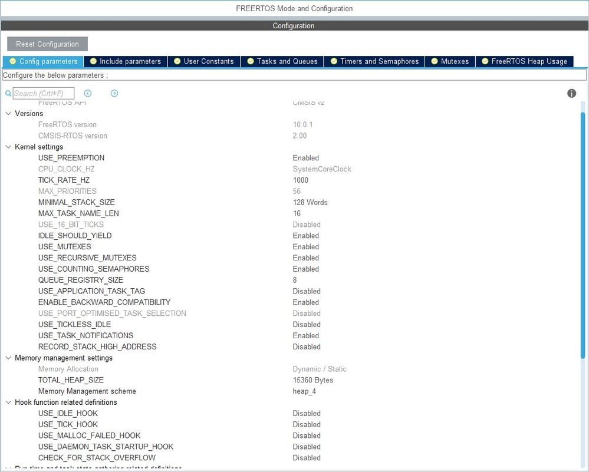Select the MAX_PRIORITIES parameter label

click(67, 191)
